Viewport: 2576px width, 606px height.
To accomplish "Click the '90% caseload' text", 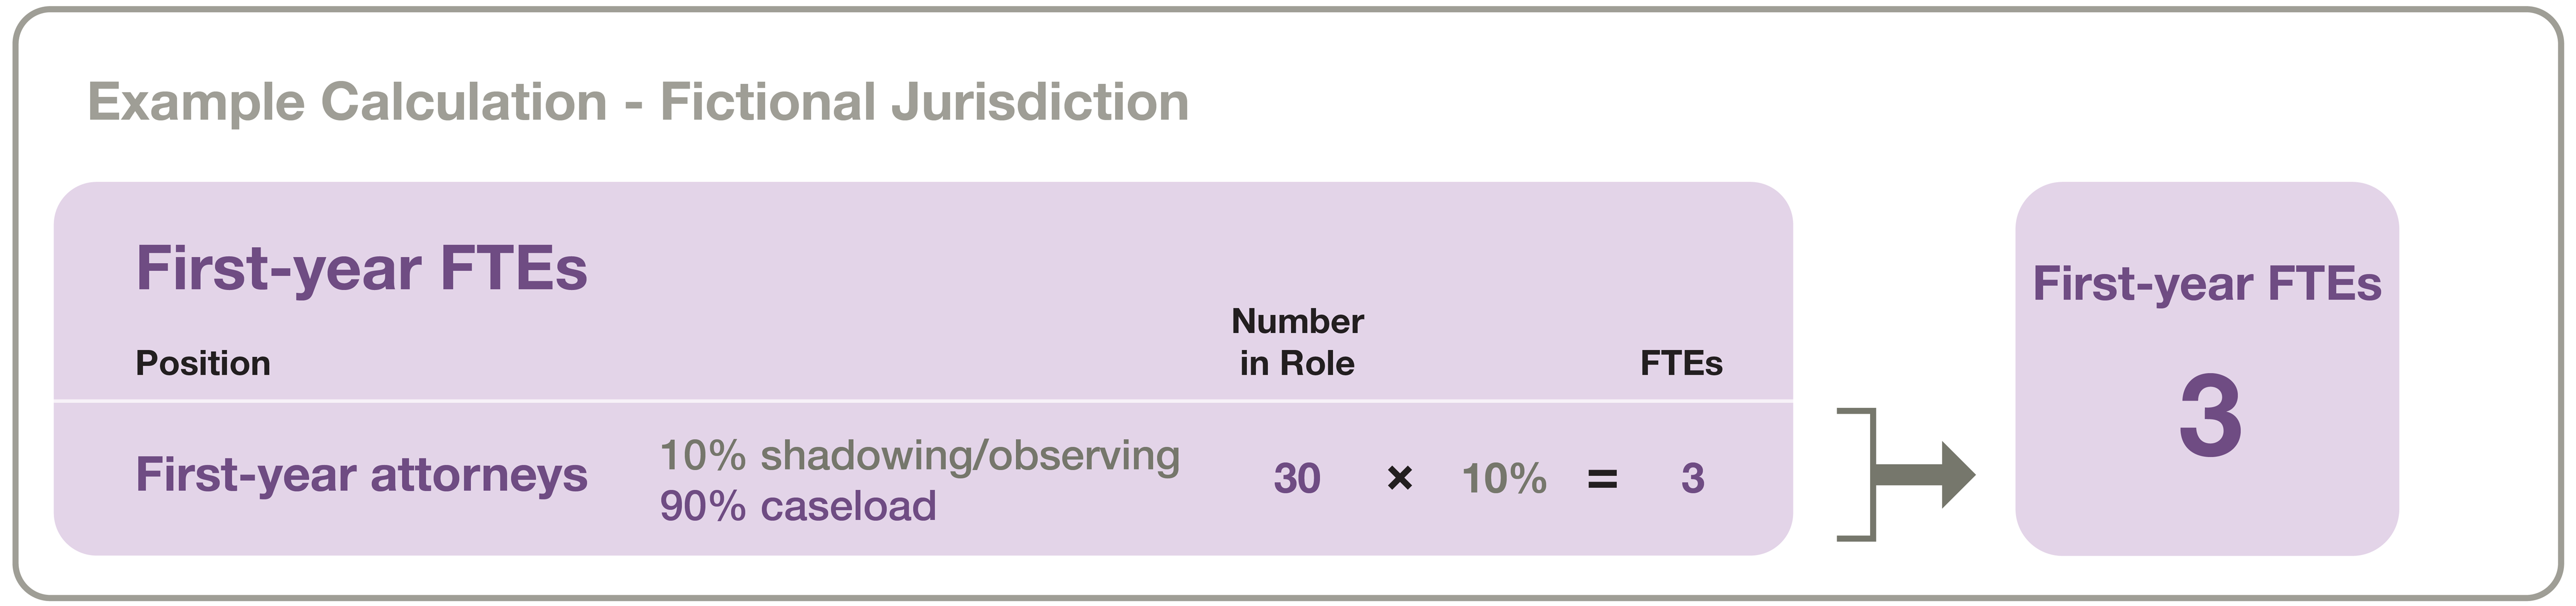I will pos(797,506).
